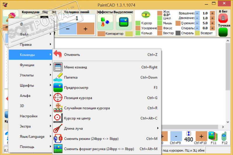
Task: Toggle the Мышь checkbox
Action: (160, 23)
